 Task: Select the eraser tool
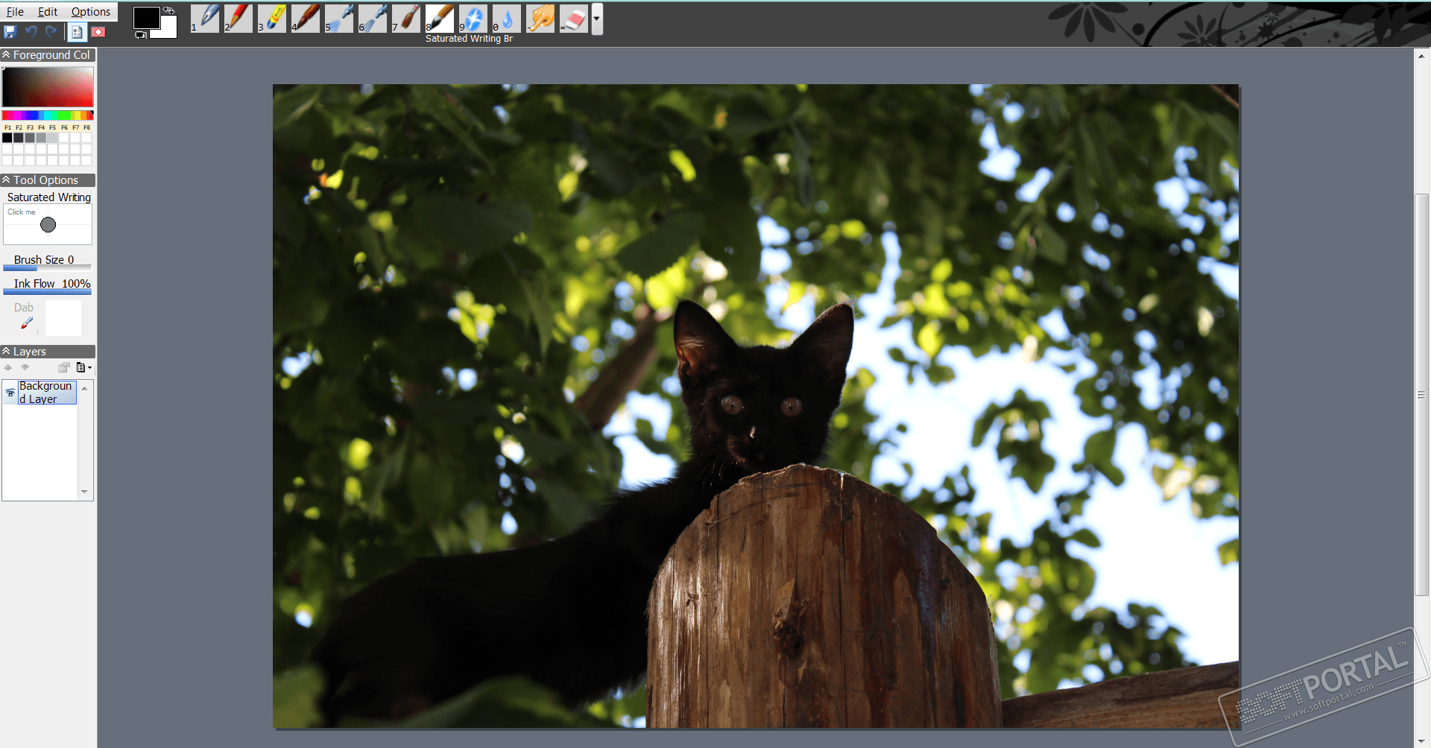point(574,19)
